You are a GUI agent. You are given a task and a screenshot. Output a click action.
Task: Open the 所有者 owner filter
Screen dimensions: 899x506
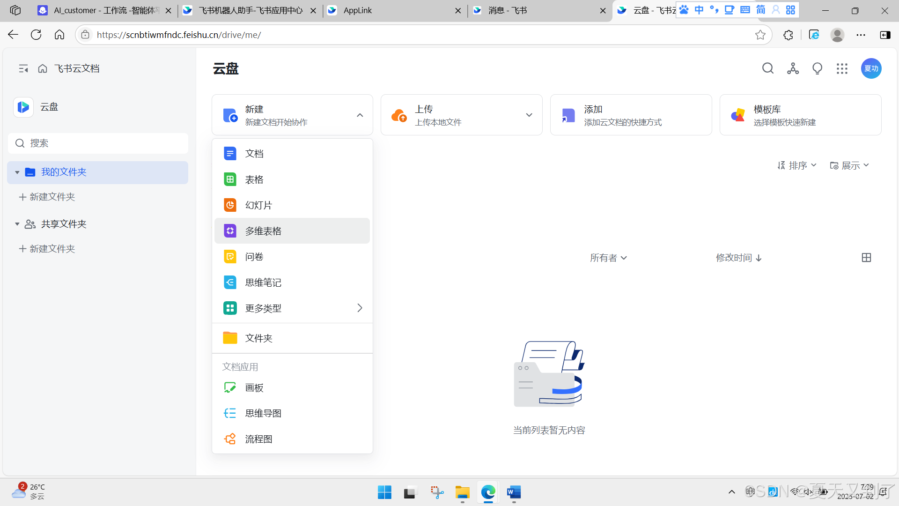pyautogui.click(x=608, y=258)
